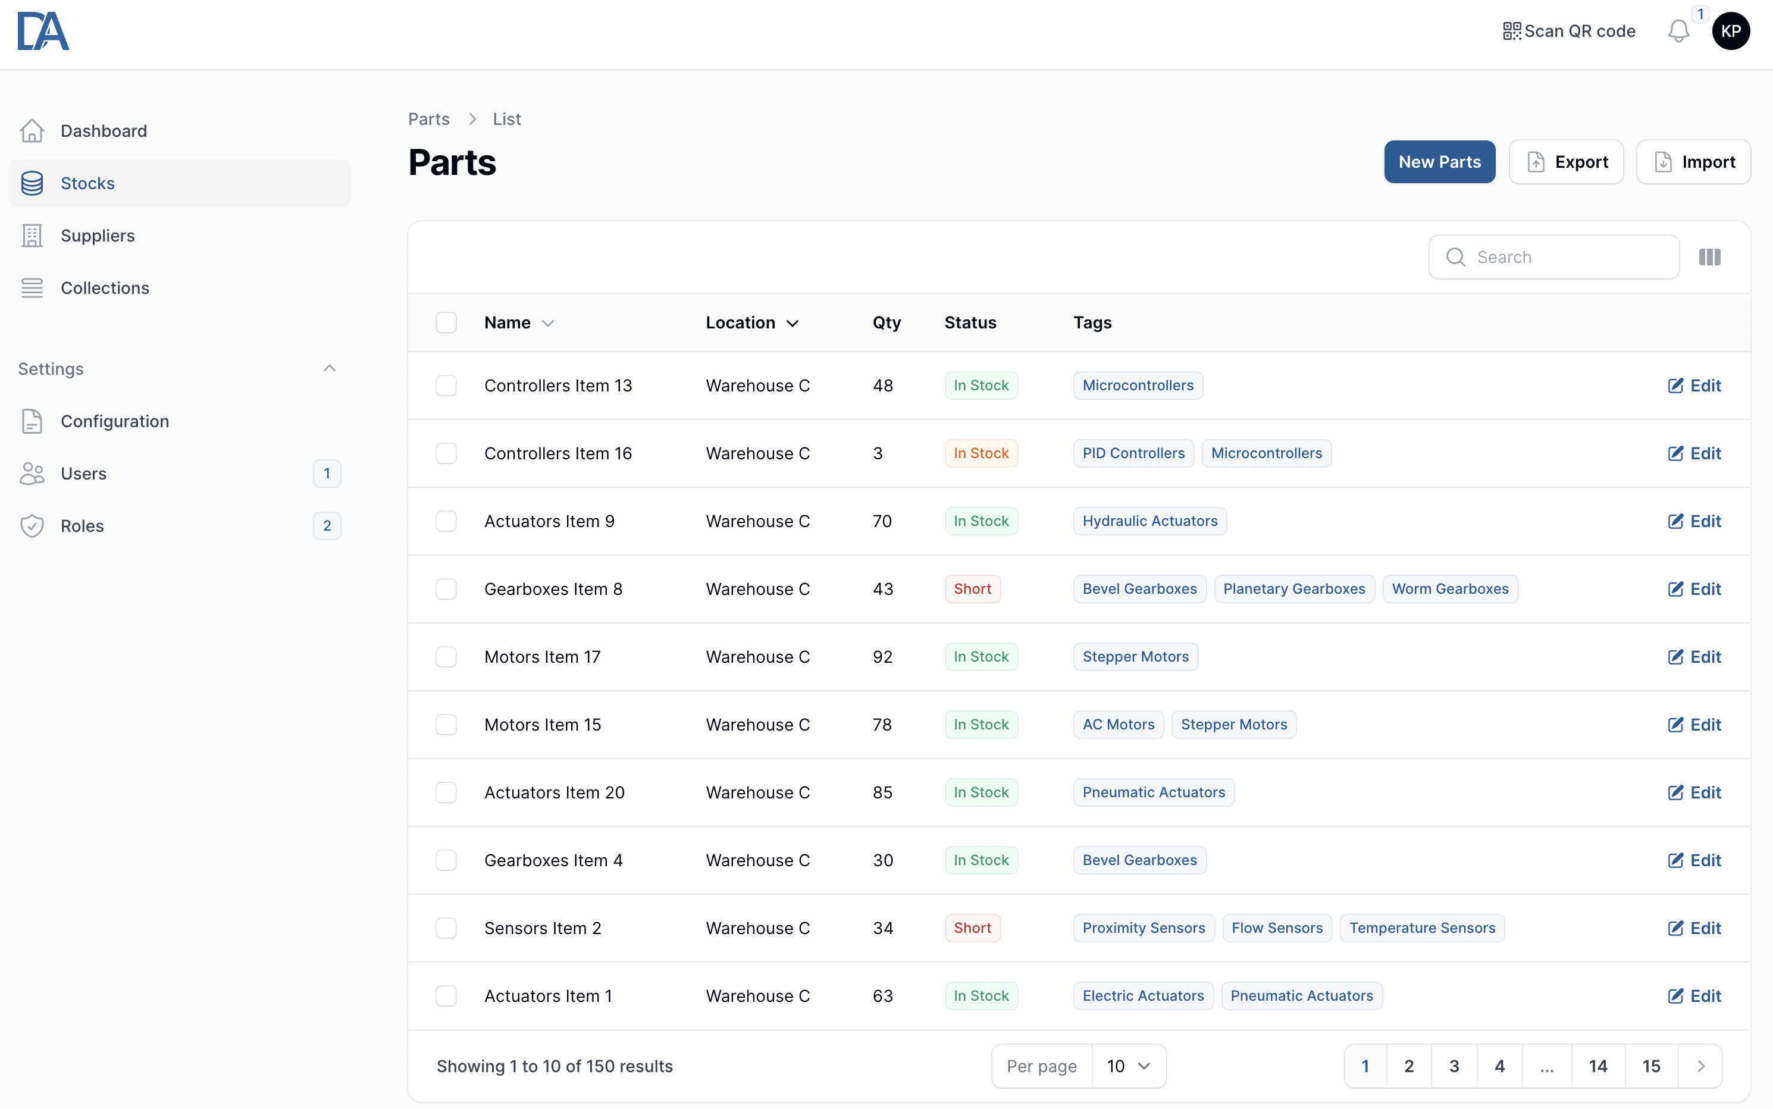The image size is (1773, 1109).
Task: Open Collections from the sidebar
Action: point(104,287)
